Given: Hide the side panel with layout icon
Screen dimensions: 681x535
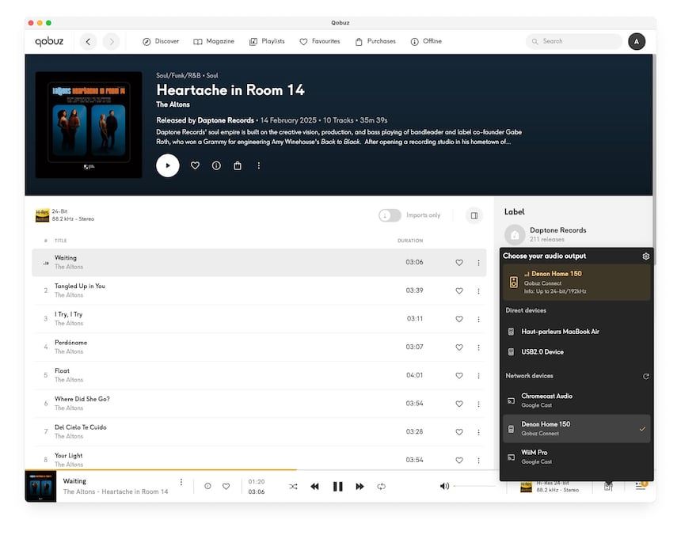Looking at the screenshot, I should point(474,215).
